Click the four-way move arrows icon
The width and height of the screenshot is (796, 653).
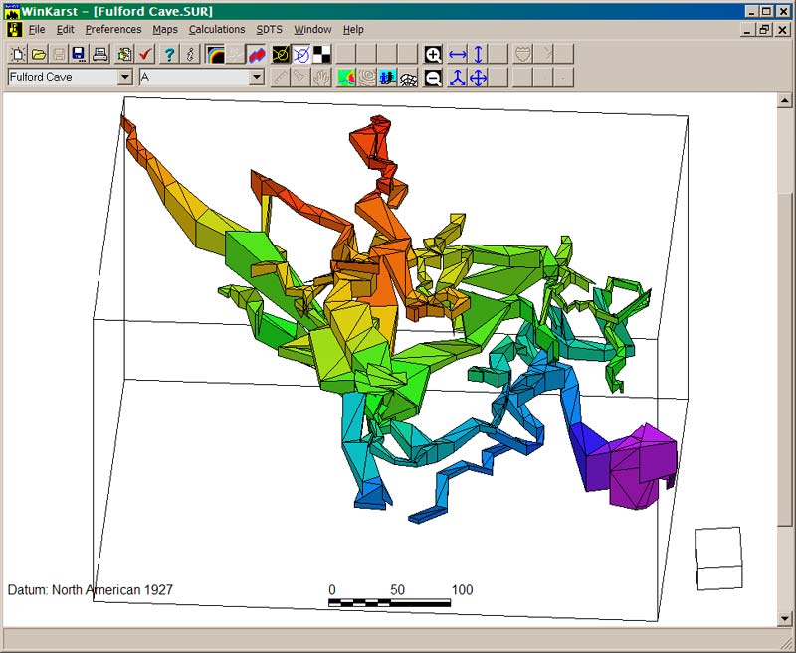[x=478, y=79]
